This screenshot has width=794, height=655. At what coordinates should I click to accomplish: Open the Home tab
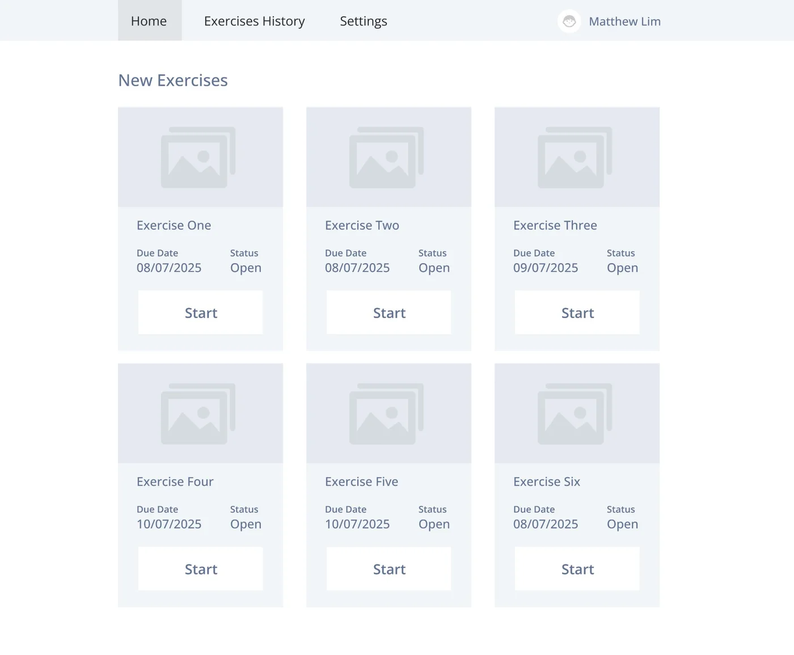tap(150, 20)
